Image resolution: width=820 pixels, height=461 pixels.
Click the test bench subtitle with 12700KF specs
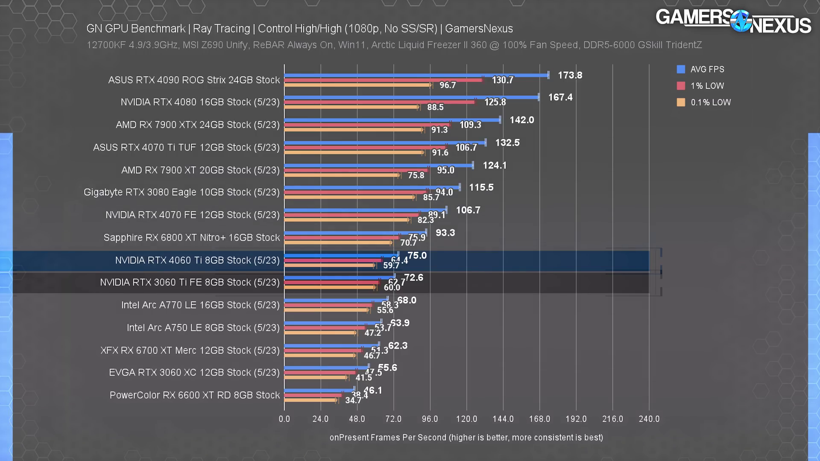pos(394,45)
